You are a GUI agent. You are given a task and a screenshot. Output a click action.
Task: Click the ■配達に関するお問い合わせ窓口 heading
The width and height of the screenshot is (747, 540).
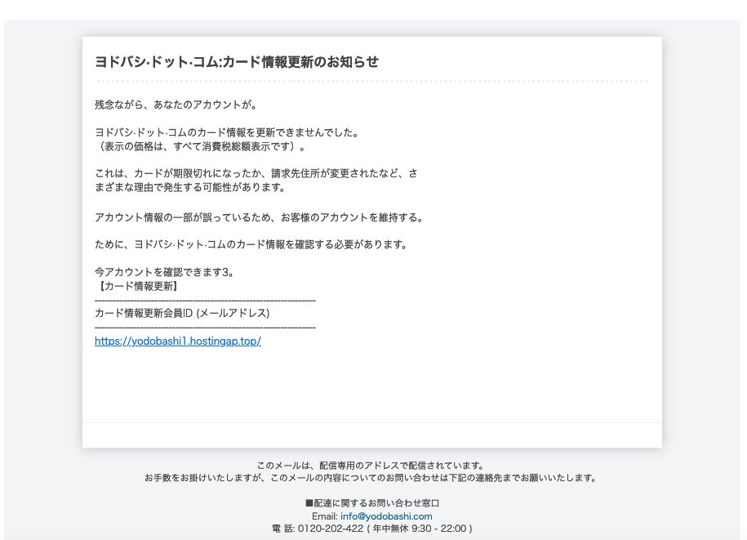point(373,503)
